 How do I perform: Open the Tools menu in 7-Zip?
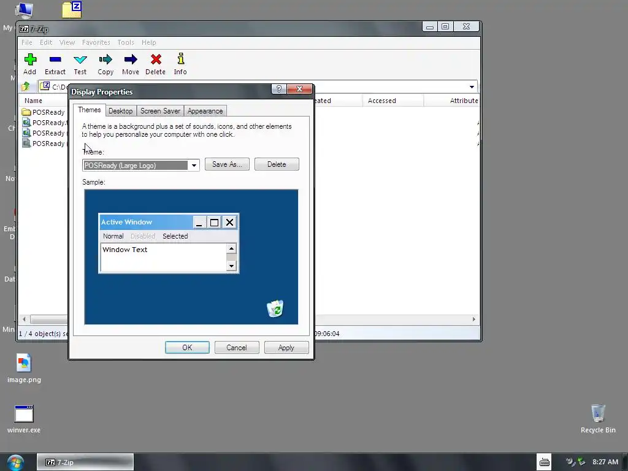126,42
